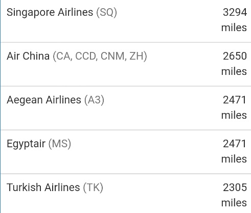
Task: Select the 2305 mileage number
Action: point(235,188)
